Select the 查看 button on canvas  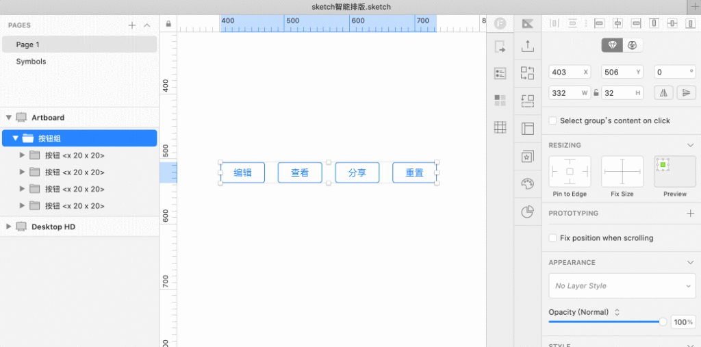300,172
